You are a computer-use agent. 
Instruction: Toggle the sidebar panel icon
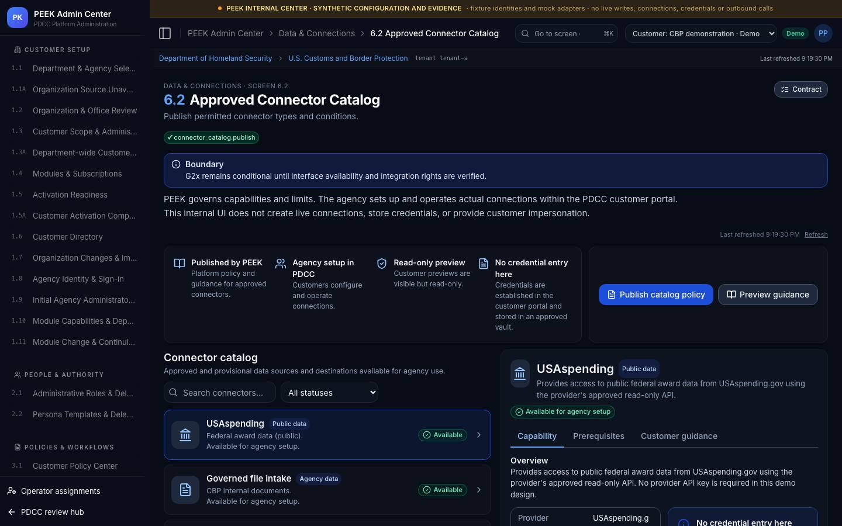point(165,33)
